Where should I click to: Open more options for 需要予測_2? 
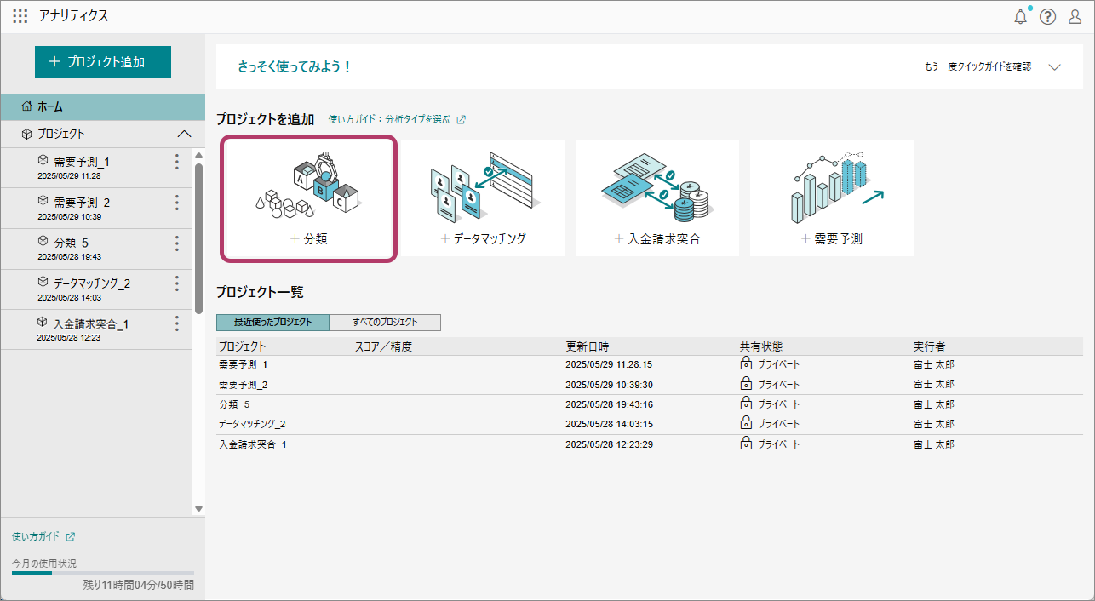(177, 203)
